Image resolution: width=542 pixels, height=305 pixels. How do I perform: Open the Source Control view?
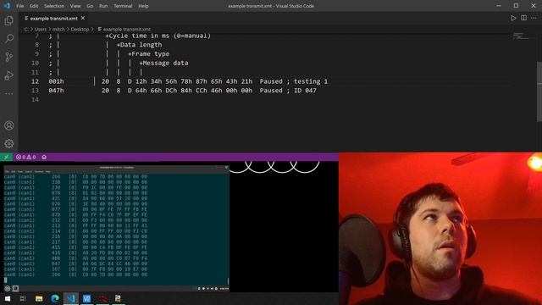point(9,57)
